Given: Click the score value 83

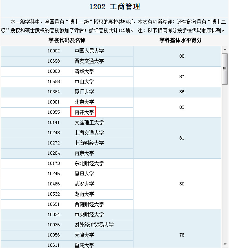Looking at the screenshot, I should (182, 107).
